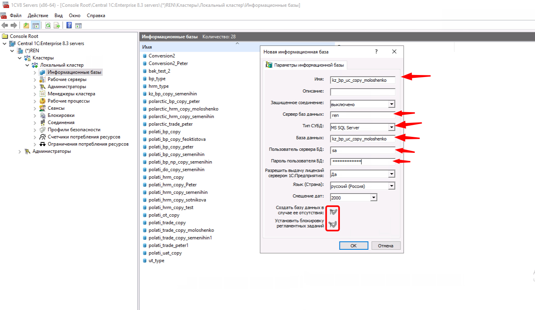Viewport: 535px width, 310px height.
Task: Click the Счетчики потребления ресурсов icon
Action: point(43,137)
